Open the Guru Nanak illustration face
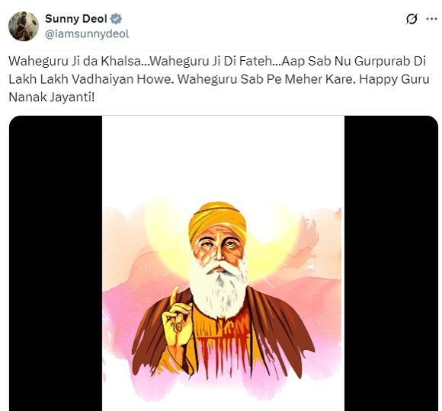This screenshot has width=442, height=411. tap(218, 247)
